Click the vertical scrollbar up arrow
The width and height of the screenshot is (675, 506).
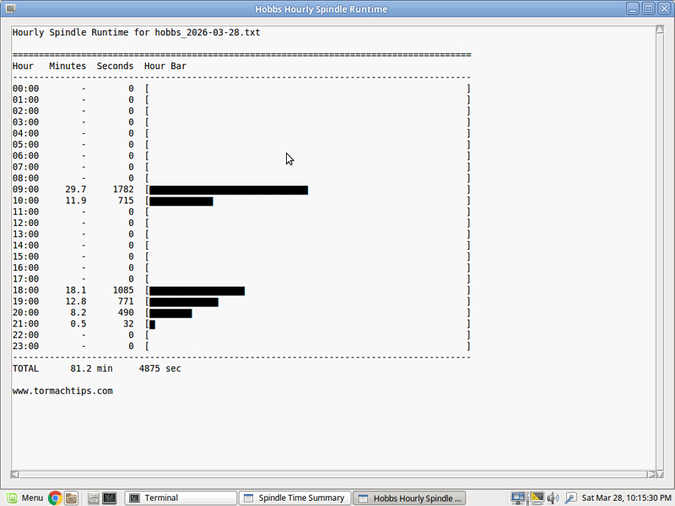point(661,30)
